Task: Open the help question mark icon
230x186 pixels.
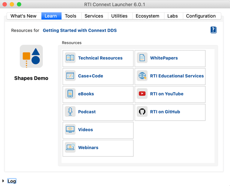Action: pos(213,30)
